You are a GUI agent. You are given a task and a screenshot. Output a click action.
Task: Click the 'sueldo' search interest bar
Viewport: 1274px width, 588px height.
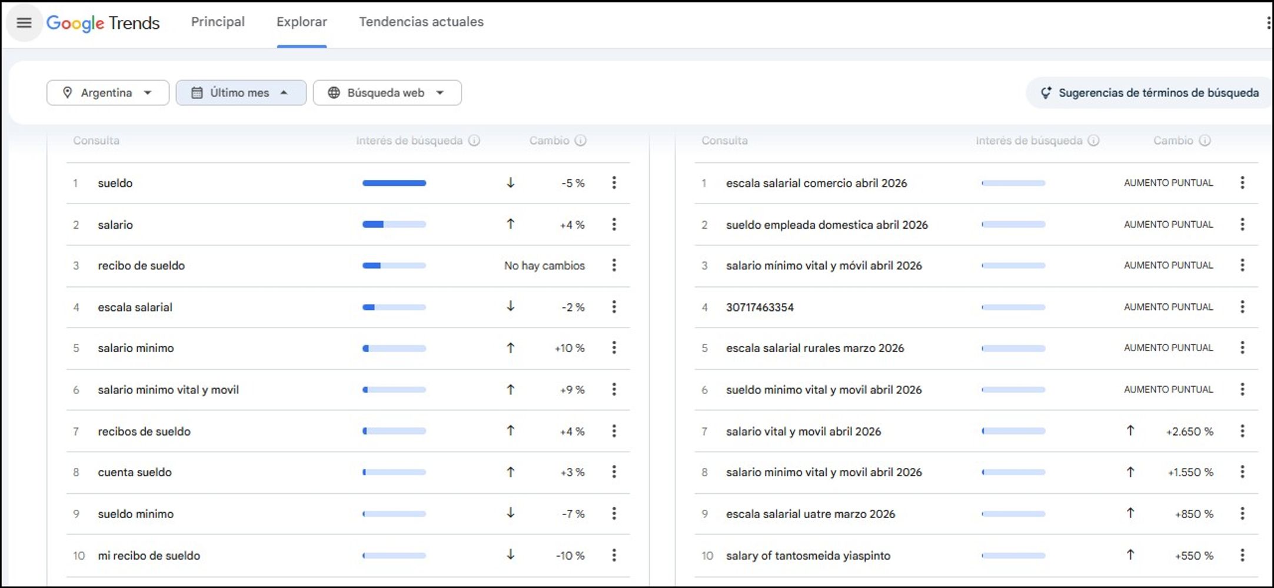(394, 183)
